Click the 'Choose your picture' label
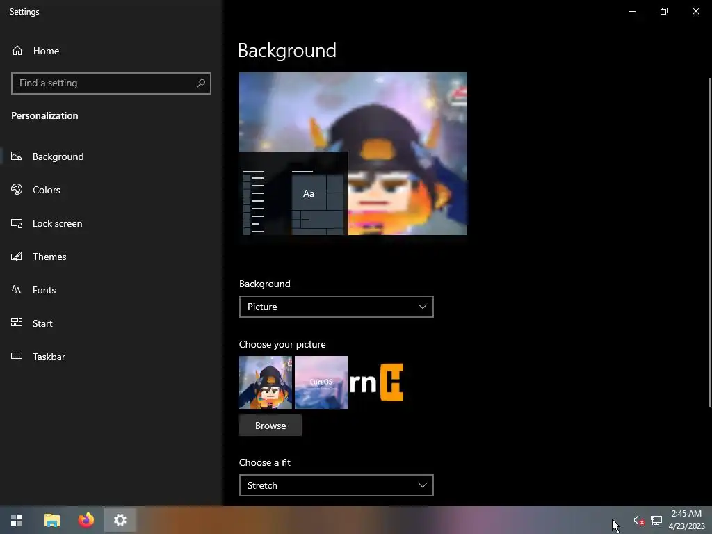Viewport: 712px width, 534px height. coord(282,344)
